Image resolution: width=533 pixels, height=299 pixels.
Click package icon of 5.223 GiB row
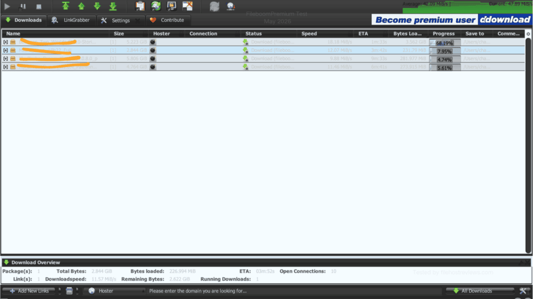tap(13, 42)
